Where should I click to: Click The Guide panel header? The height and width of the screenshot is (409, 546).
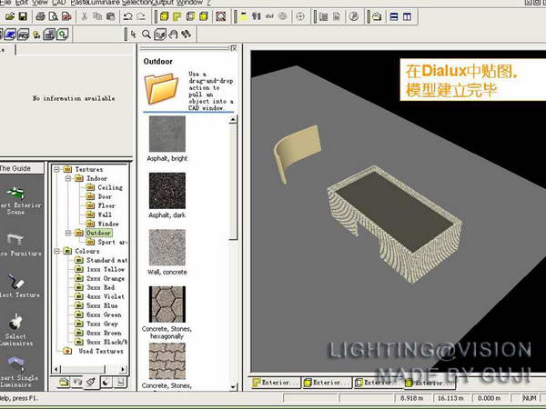[x=22, y=168]
